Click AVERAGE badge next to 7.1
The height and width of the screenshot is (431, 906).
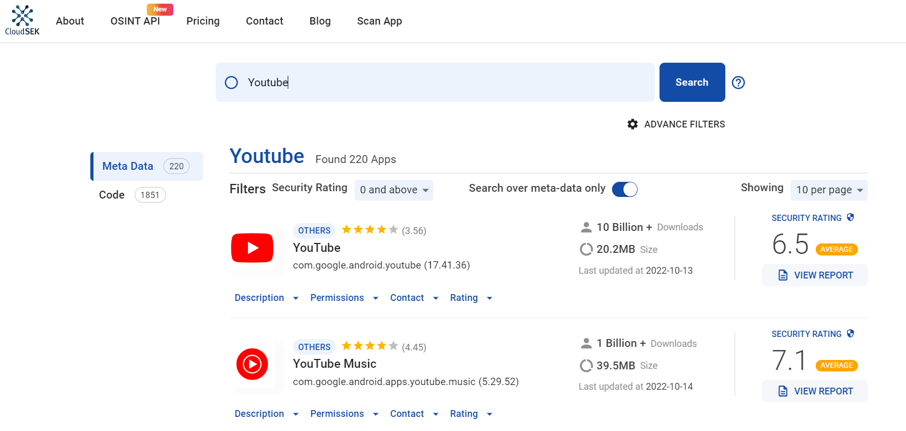pos(837,365)
